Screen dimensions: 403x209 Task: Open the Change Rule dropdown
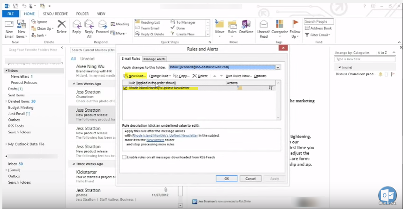point(160,76)
